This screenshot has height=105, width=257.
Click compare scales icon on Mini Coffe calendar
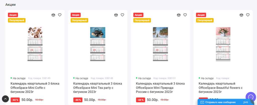[x=53, y=15]
